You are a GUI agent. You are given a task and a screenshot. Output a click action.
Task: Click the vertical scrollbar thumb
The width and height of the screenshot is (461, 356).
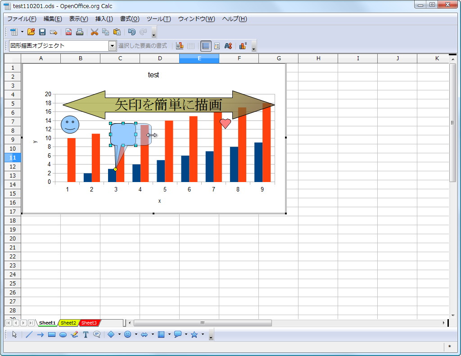coord(452,123)
